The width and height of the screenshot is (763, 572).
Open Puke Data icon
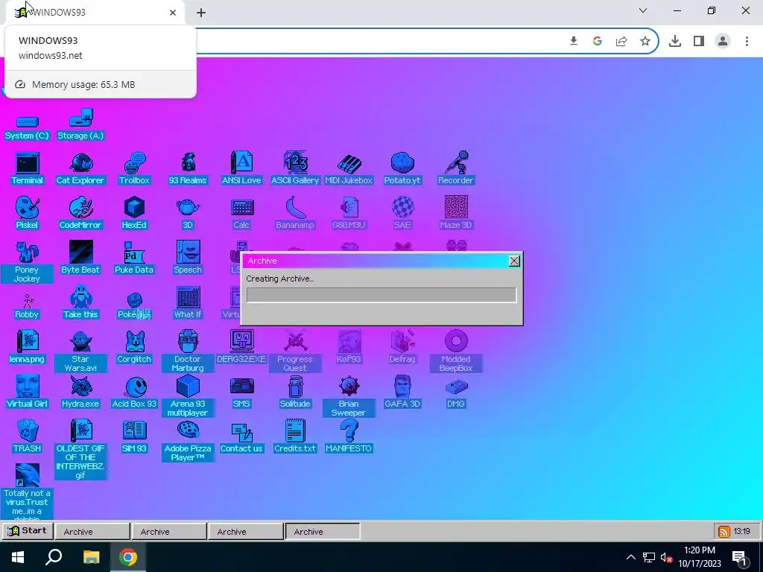coord(134,258)
